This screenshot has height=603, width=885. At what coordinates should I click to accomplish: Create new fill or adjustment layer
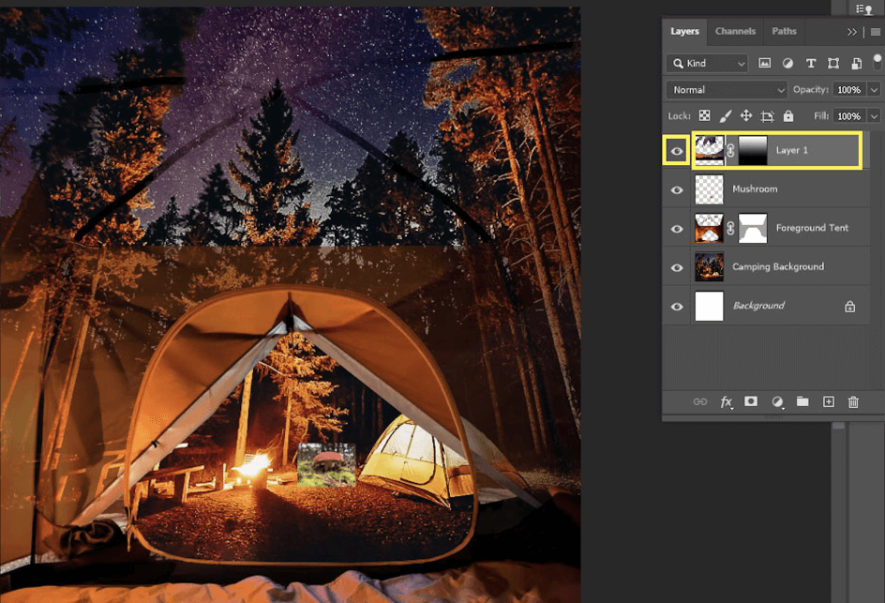[777, 402]
